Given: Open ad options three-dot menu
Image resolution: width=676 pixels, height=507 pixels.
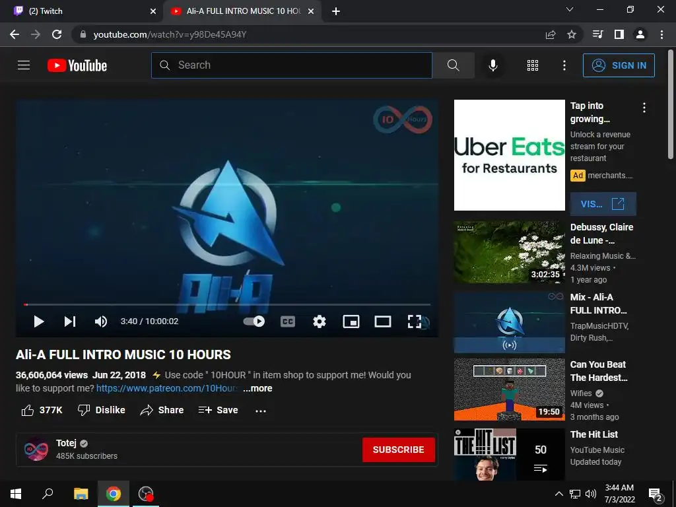Looking at the screenshot, I should point(644,108).
